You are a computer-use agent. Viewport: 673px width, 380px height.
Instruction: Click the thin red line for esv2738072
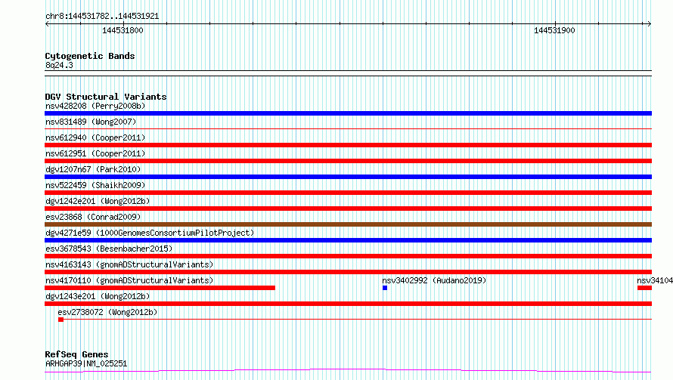(x=358, y=319)
